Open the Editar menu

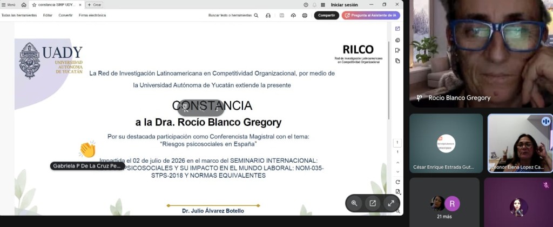coord(48,16)
